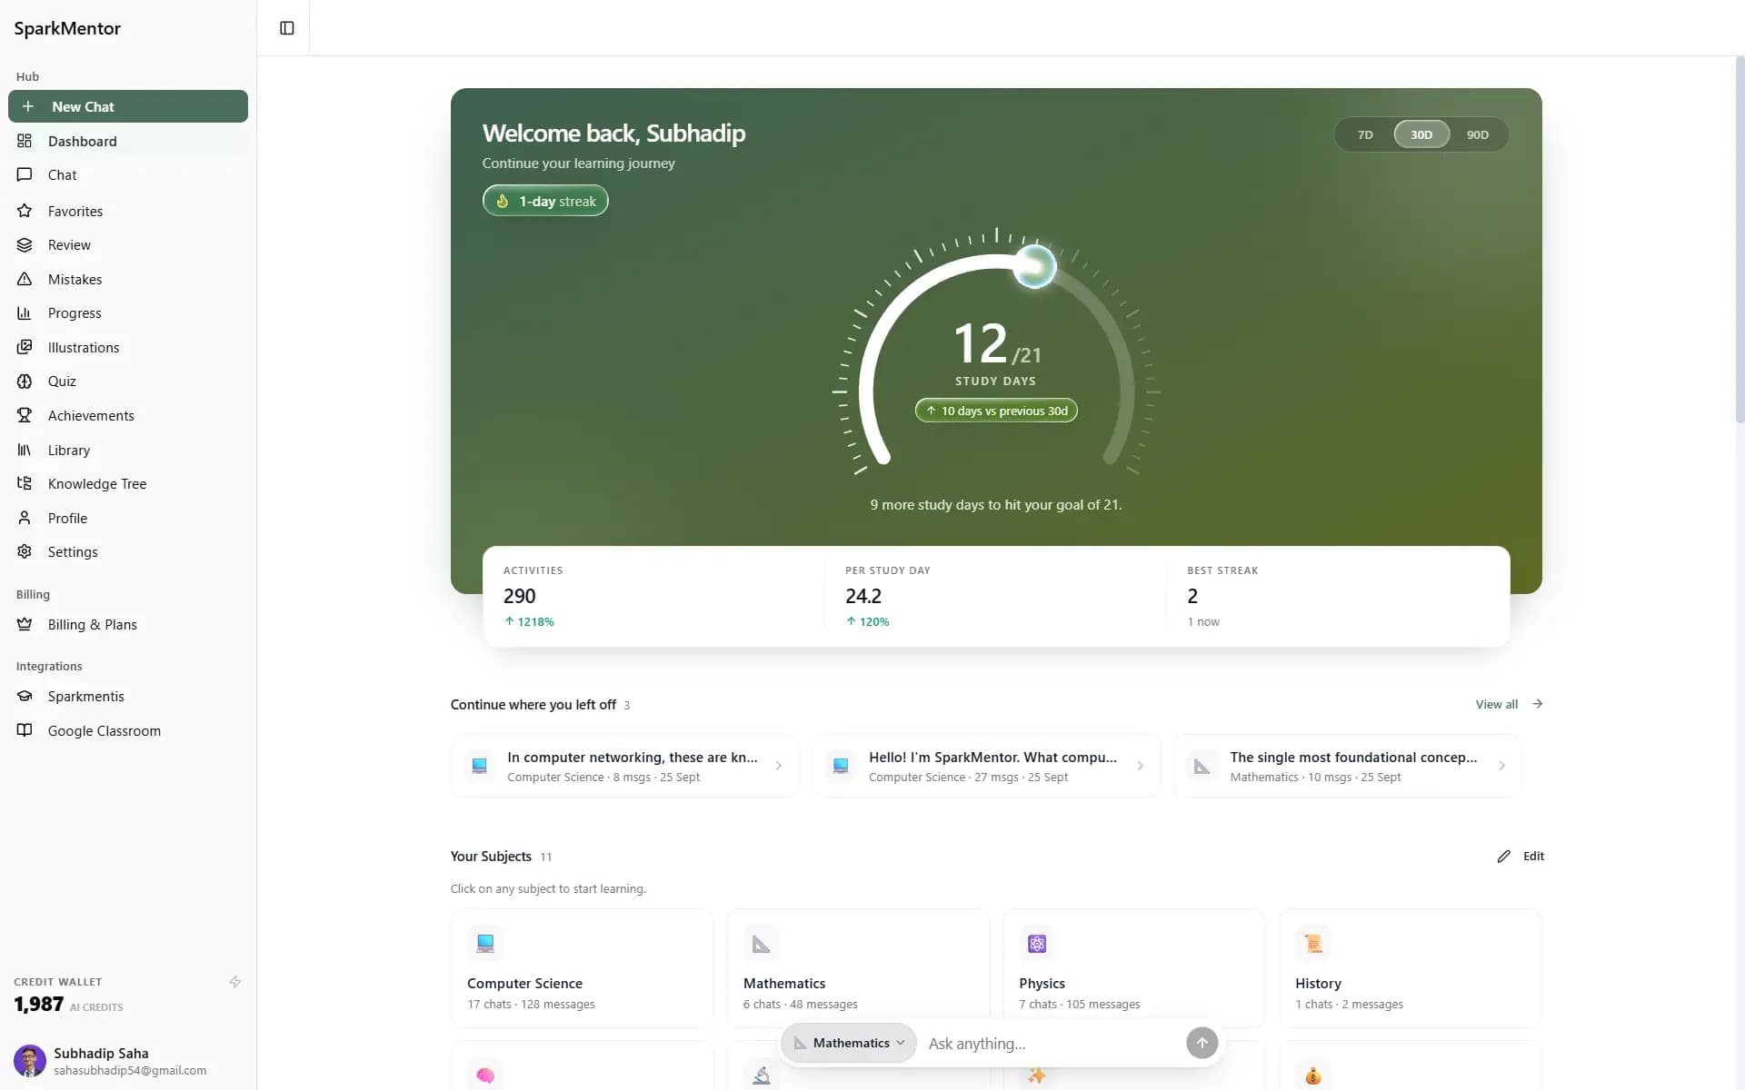Click the Knowledge Tree icon
This screenshot has width=1745, height=1090.
pyautogui.click(x=25, y=483)
